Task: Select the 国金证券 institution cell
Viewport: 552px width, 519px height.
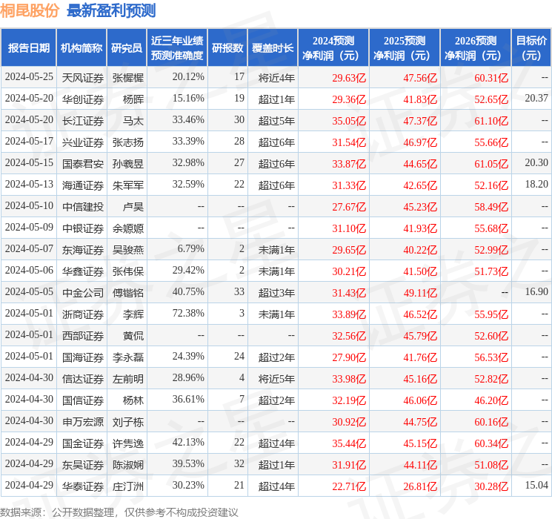Action: click(83, 443)
